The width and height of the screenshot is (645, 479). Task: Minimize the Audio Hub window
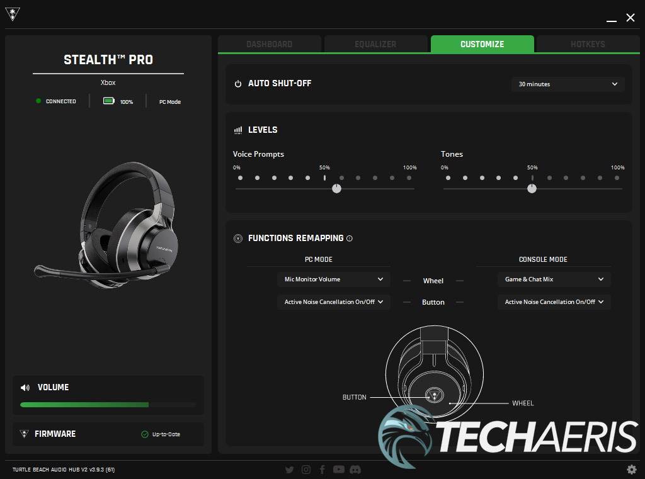coord(611,20)
